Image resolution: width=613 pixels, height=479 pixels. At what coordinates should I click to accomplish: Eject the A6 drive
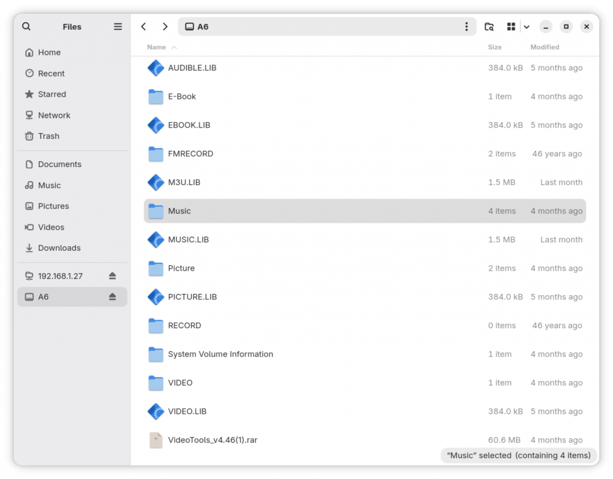tap(113, 297)
